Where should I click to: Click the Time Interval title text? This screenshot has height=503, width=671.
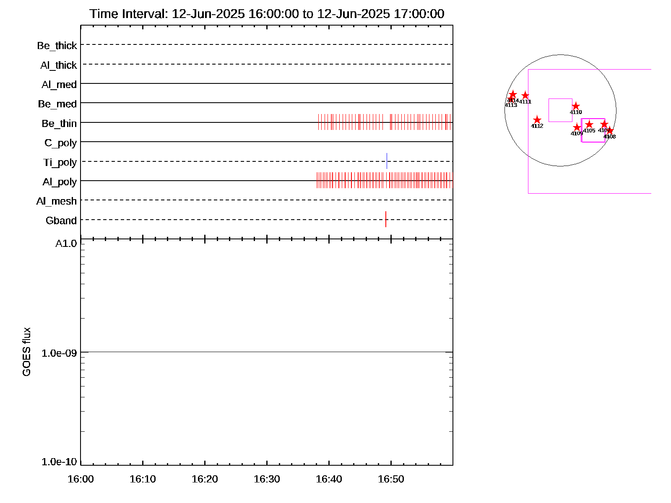click(x=267, y=14)
